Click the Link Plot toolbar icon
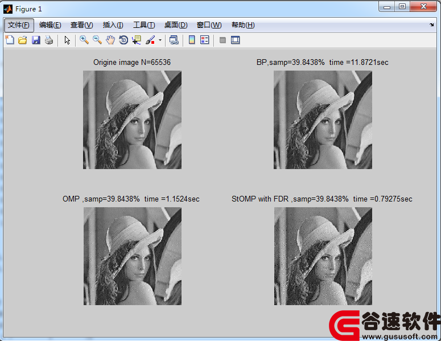Screen dimensions: 441x341 [174, 40]
